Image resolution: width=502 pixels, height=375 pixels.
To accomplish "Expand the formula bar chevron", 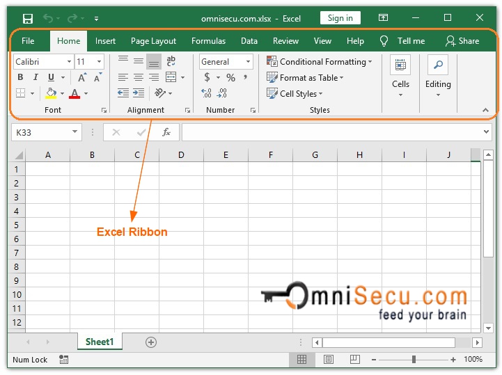I will tap(486, 131).
